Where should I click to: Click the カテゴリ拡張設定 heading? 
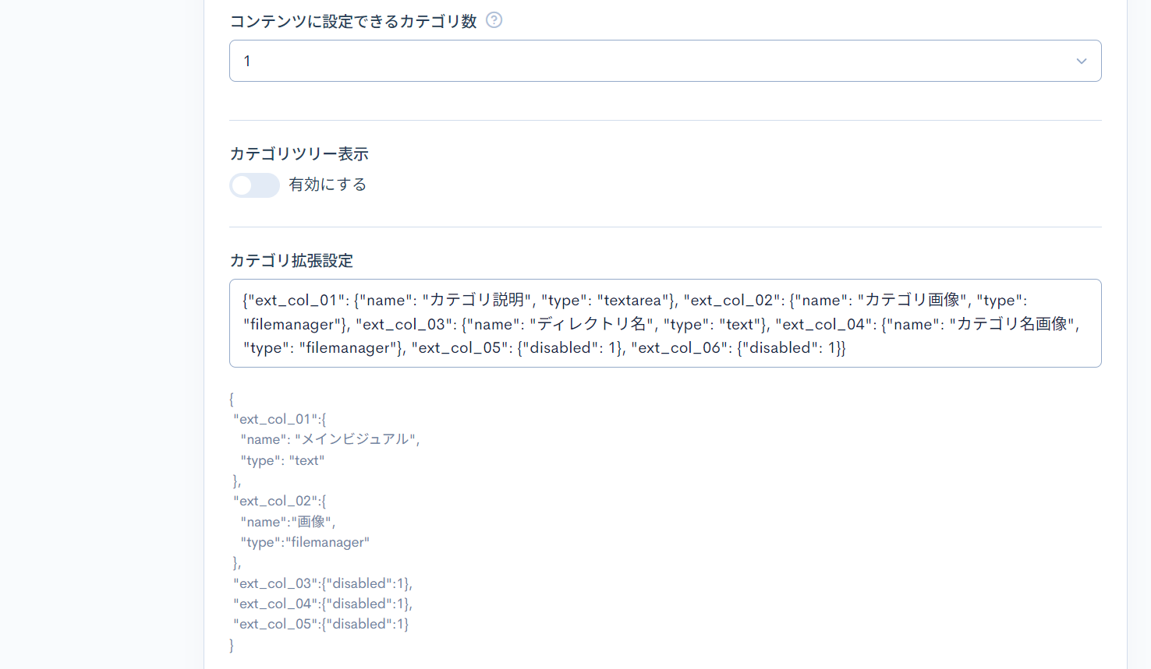291,261
